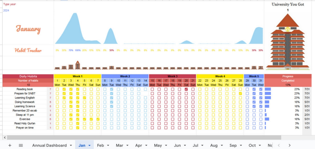315x149 pixels.
Task: Open Annual Dashboard tab dropdown arrow
Action: tap(71, 145)
